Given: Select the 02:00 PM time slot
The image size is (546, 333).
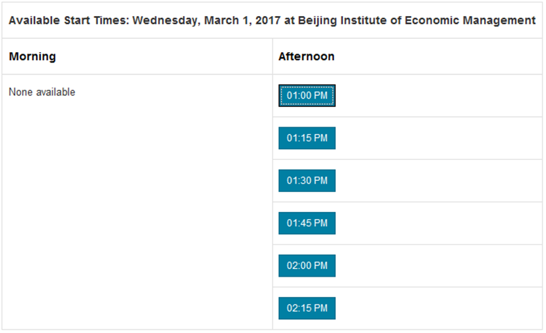Looking at the screenshot, I should 307,266.
